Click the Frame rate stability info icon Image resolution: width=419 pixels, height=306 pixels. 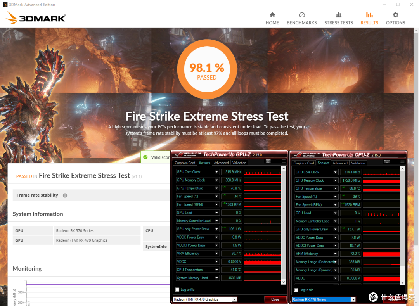(65, 195)
